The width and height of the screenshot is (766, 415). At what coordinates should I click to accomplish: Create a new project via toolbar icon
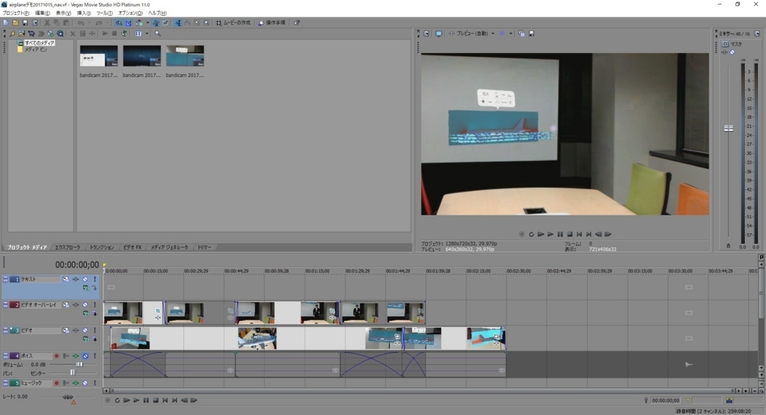point(6,22)
